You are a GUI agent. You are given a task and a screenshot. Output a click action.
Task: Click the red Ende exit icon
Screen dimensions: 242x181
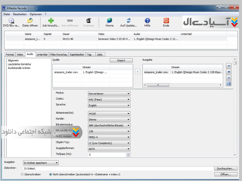click(166, 21)
